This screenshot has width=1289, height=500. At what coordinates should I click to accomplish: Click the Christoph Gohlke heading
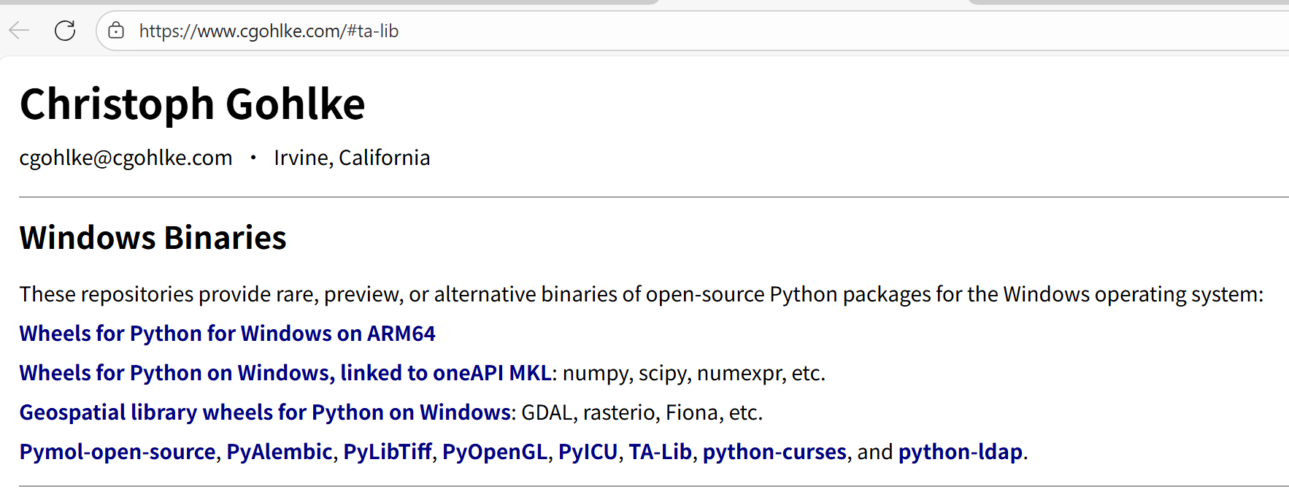pos(193,104)
